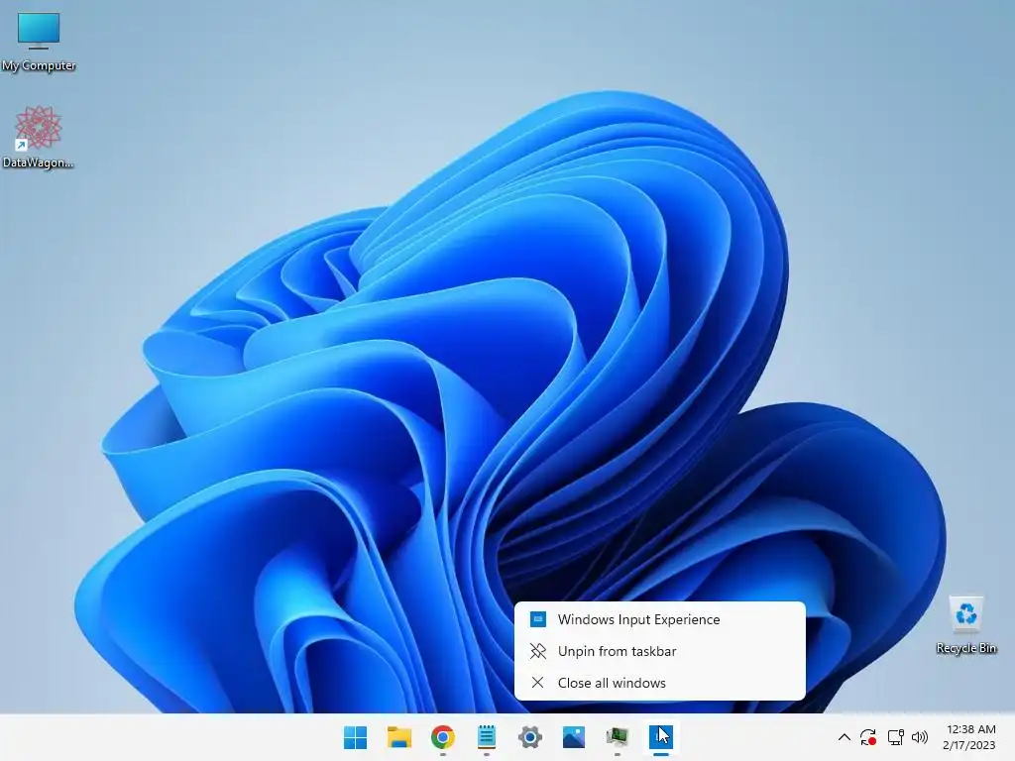Open the Windows Start menu
The width and height of the screenshot is (1015, 761).
[355, 737]
